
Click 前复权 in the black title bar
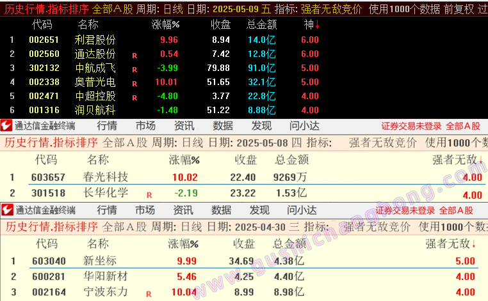point(459,10)
